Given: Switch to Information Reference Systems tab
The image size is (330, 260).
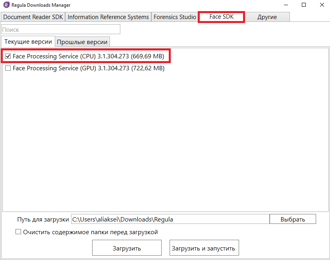Looking at the screenshot, I should 108,17.
